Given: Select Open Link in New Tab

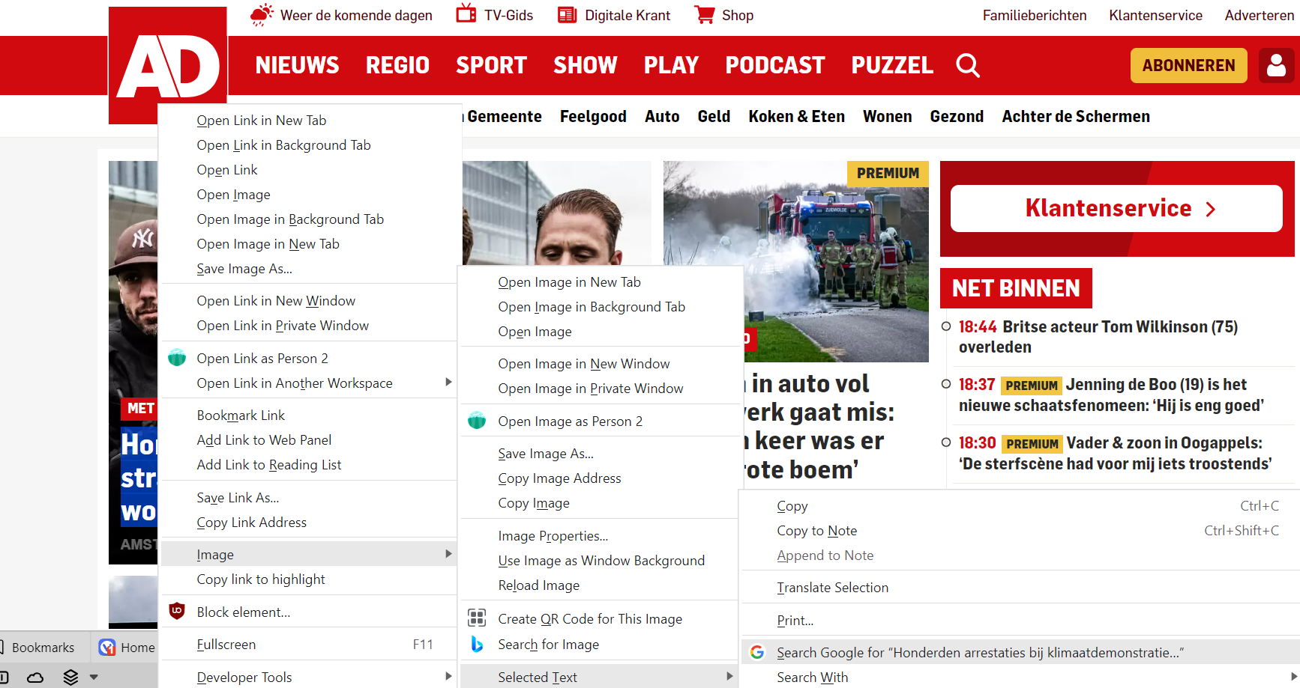Looking at the screenshot, I should [309, 120].
